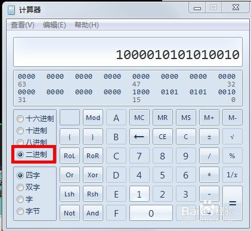Click the hex digit F key
The image size is (251, 231).
pos(116,213)
